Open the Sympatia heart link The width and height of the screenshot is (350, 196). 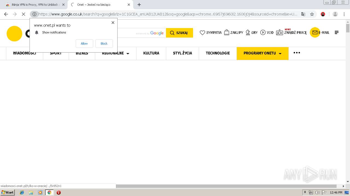211,32
